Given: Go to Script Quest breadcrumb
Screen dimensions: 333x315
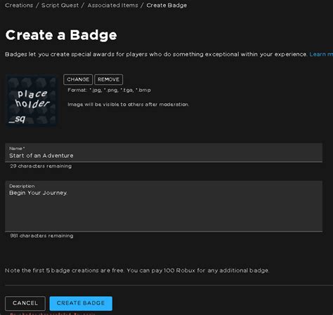Looking at the screenshot, I should [60, 6].
